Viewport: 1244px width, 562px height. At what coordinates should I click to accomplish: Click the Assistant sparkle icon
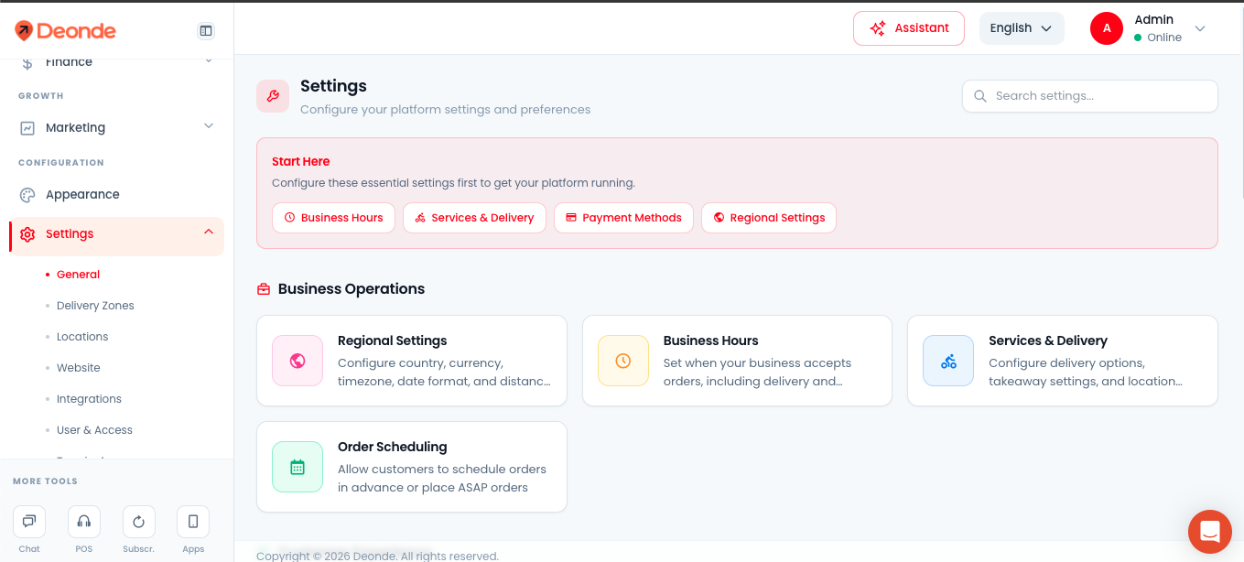878,28
